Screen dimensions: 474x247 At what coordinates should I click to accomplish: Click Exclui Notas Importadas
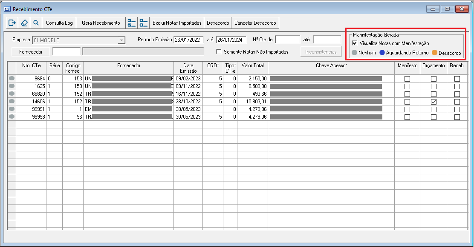[177, 23]
